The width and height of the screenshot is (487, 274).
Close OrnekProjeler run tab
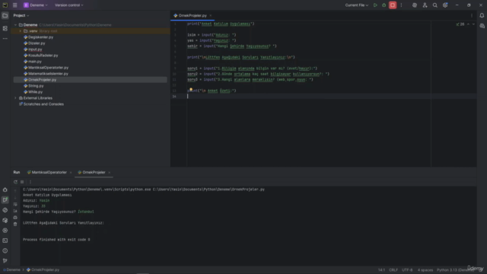[110, 173]
